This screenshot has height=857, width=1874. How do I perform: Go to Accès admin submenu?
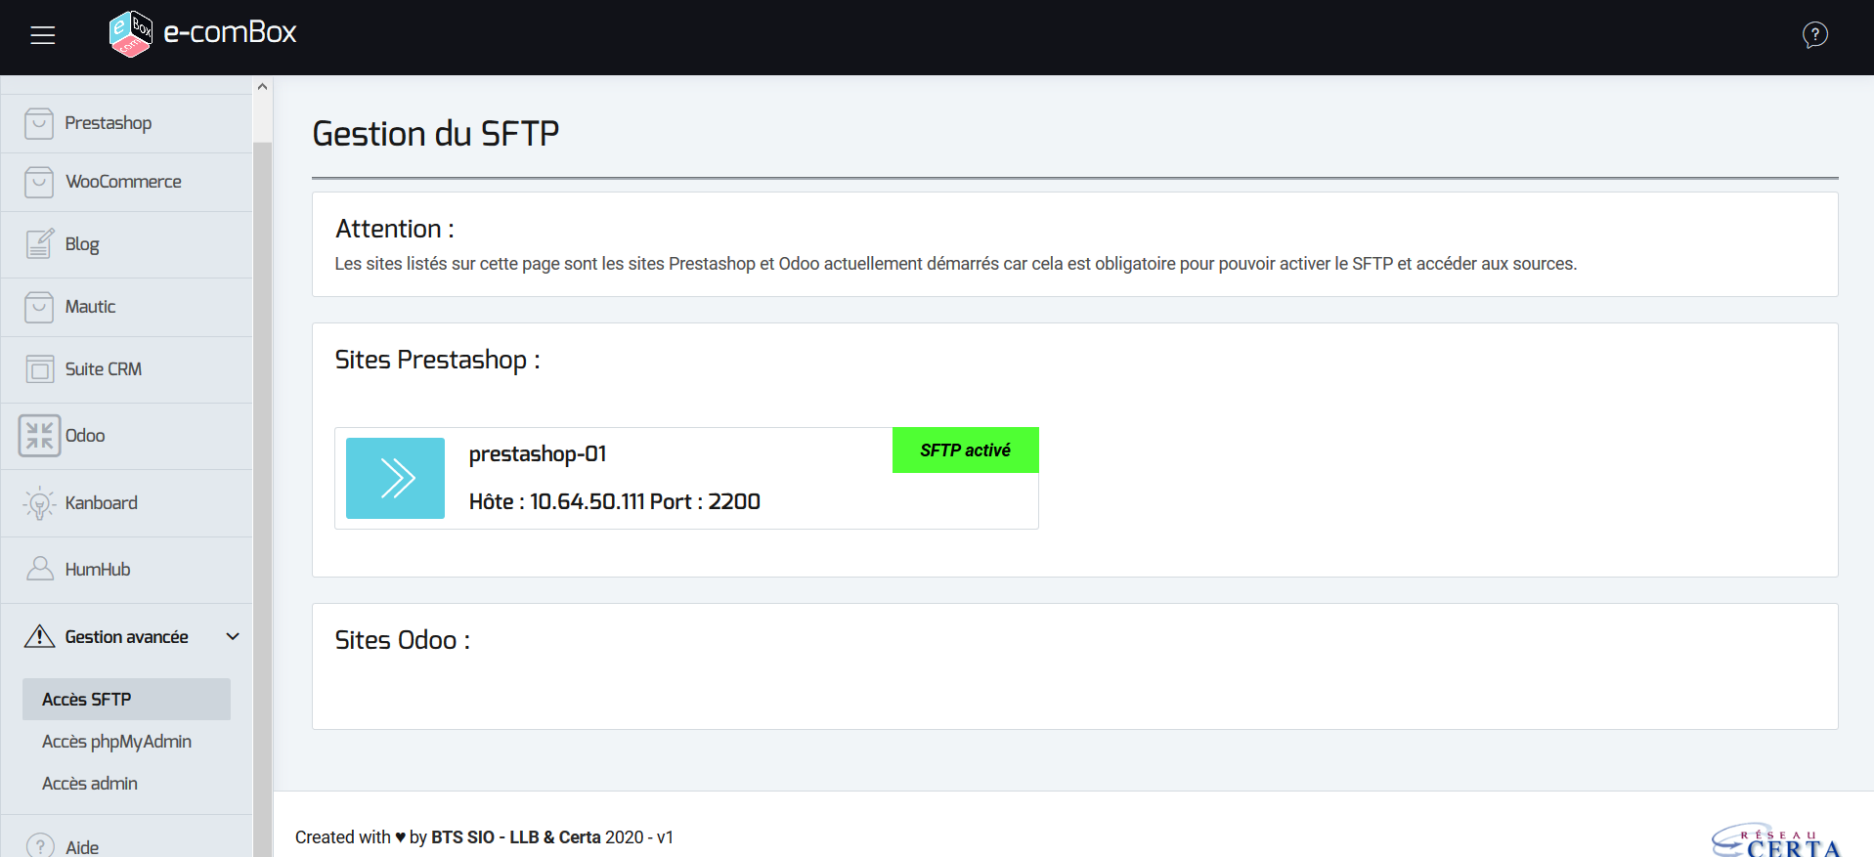point(90,784)
